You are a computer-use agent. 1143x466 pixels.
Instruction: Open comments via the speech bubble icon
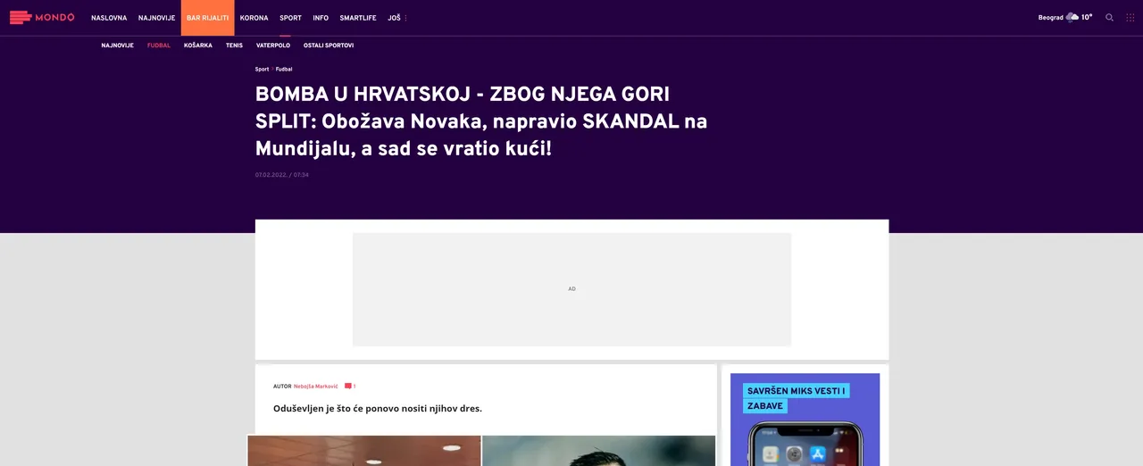[348, 387]
